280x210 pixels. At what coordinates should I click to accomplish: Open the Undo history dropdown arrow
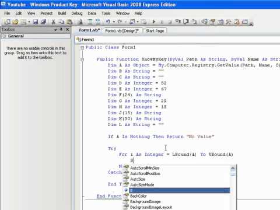click(x=114, y=22)
